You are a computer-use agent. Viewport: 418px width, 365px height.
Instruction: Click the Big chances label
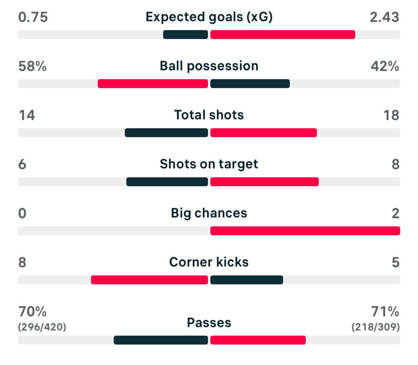(209, 213)
